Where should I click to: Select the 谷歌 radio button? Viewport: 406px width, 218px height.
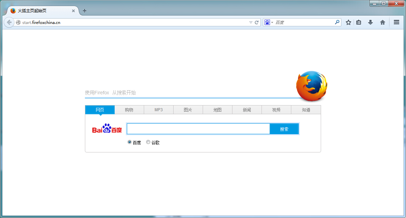point(148,142)
